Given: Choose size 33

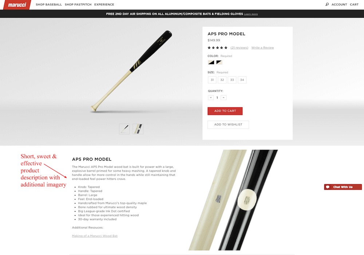Looking at the screenshot, I should point(232,80).
